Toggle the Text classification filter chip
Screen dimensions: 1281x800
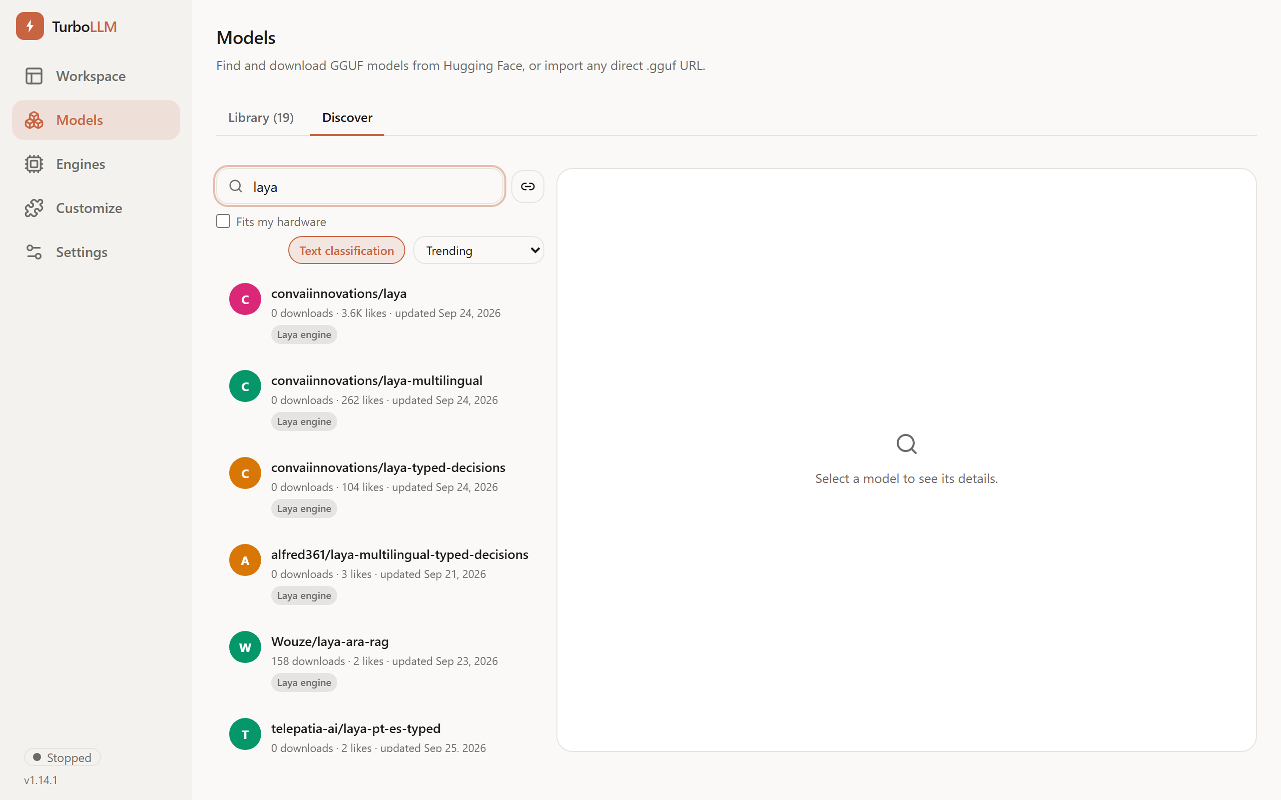[347, 250]
